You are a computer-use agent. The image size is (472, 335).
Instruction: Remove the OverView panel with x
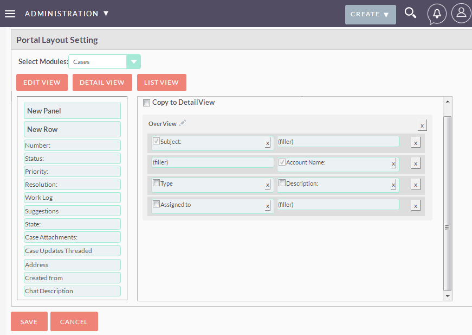[x=422, y=125]
